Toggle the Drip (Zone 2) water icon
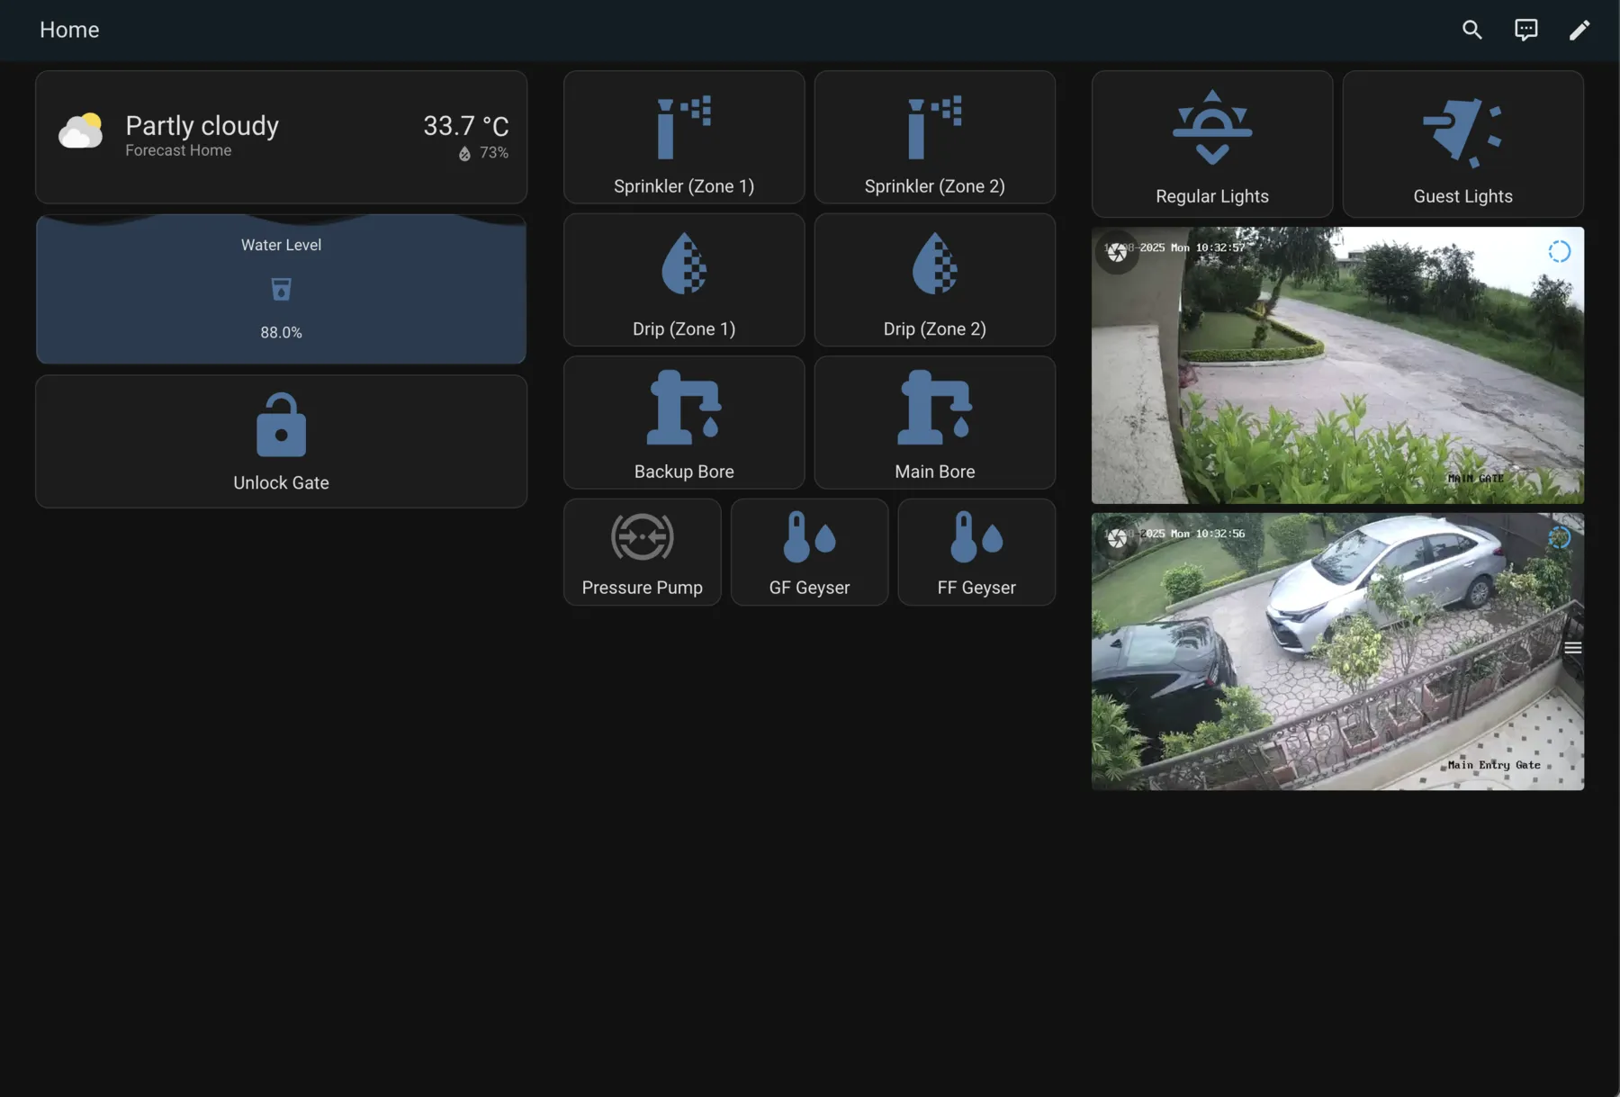 click(x=934, y=264)
